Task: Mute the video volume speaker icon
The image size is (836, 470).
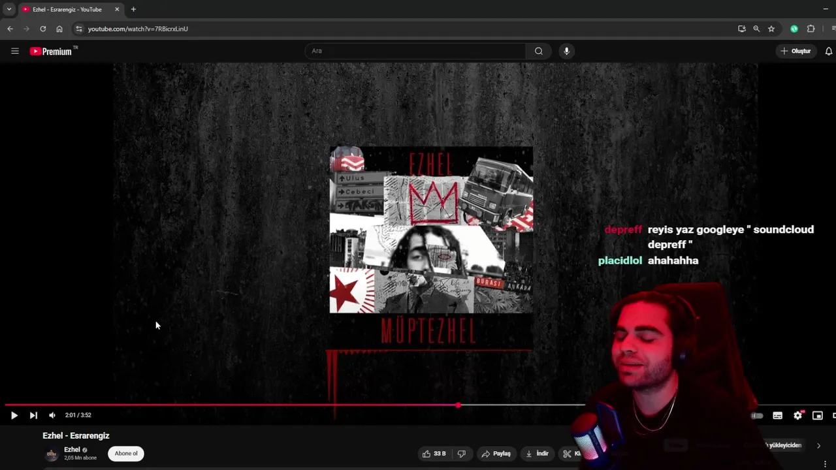Action: pos(52,415)
